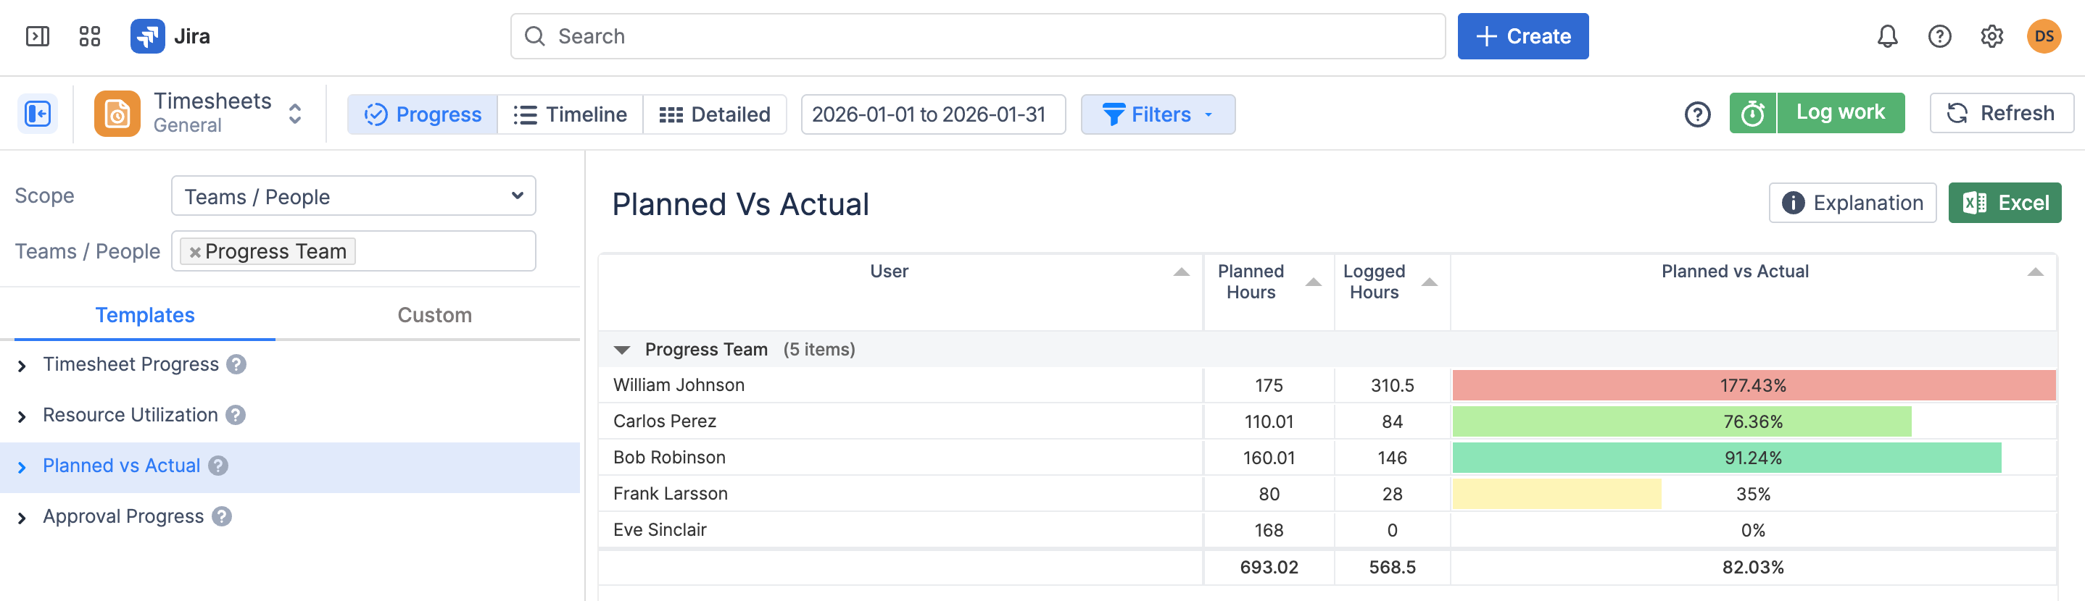
Task: Click the Jira logo
Action: [170, 36]
